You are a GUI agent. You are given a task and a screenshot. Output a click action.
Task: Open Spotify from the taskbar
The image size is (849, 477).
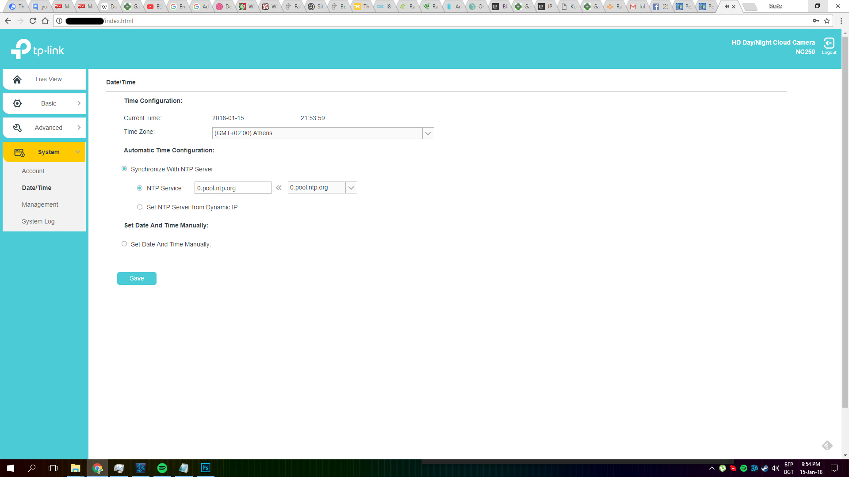point(162,468)
